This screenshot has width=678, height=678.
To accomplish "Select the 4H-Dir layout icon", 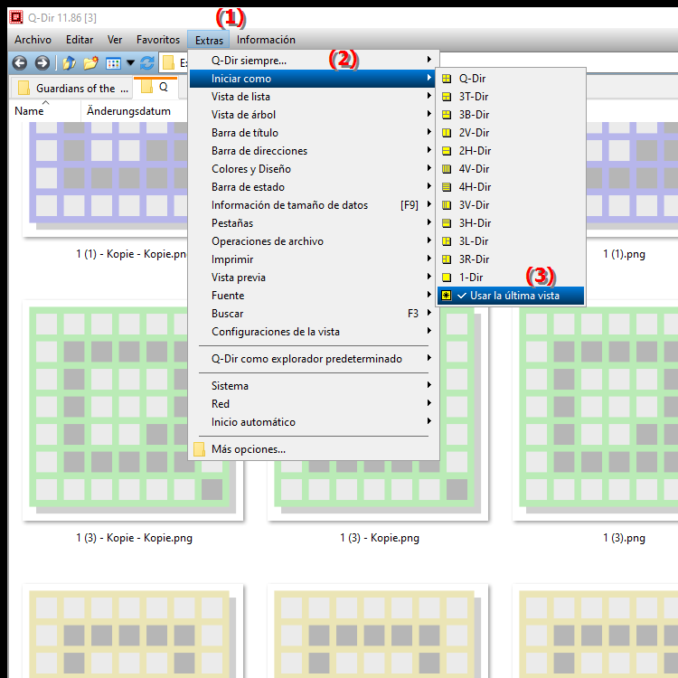I will [x=447, y=187].
